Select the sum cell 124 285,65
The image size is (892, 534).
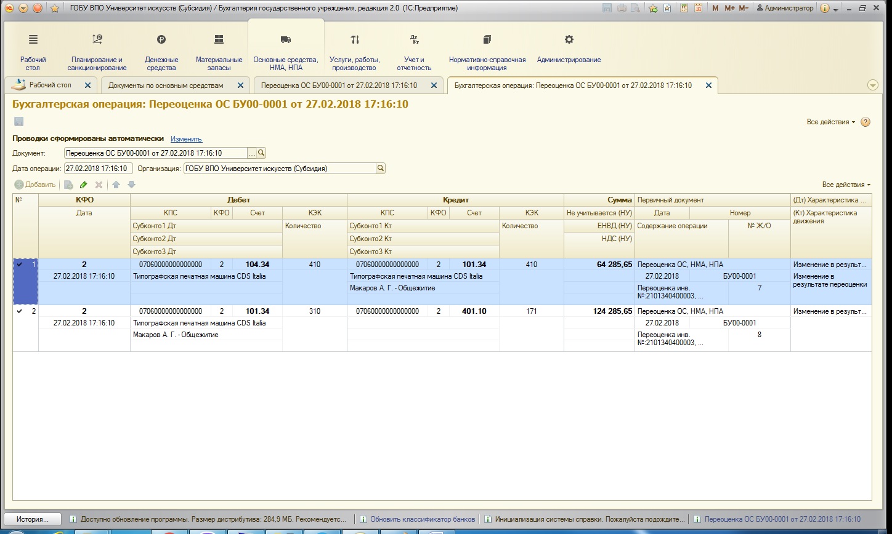coord(599,311)
